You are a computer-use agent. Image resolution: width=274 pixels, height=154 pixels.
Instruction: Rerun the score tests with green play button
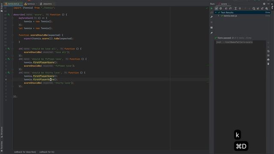pyautogui.click(x=211, y=8)
